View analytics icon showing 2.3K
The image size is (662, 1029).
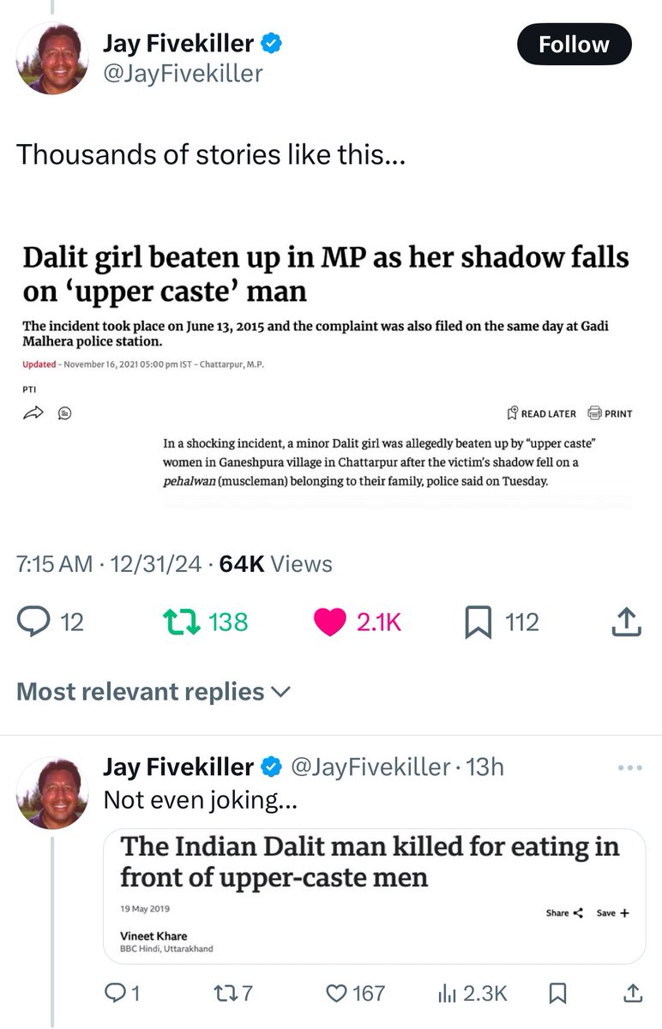click(x=447, y=993)
